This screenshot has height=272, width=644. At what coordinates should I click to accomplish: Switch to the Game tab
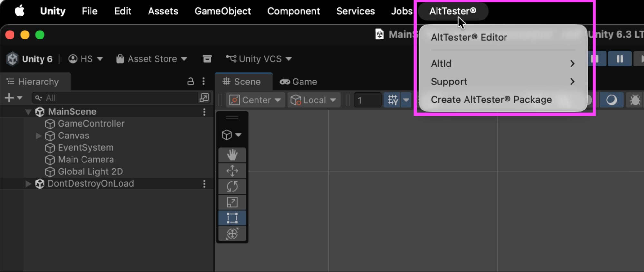[298, 82]
